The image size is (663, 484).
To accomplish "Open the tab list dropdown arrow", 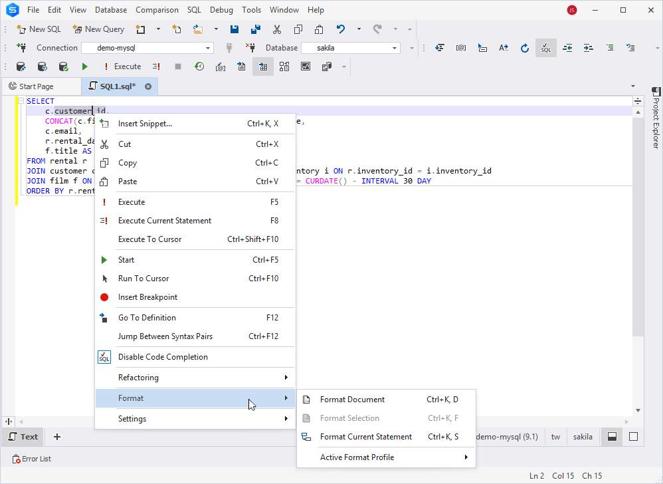I will pyautogui.click(x=633, y=86).
